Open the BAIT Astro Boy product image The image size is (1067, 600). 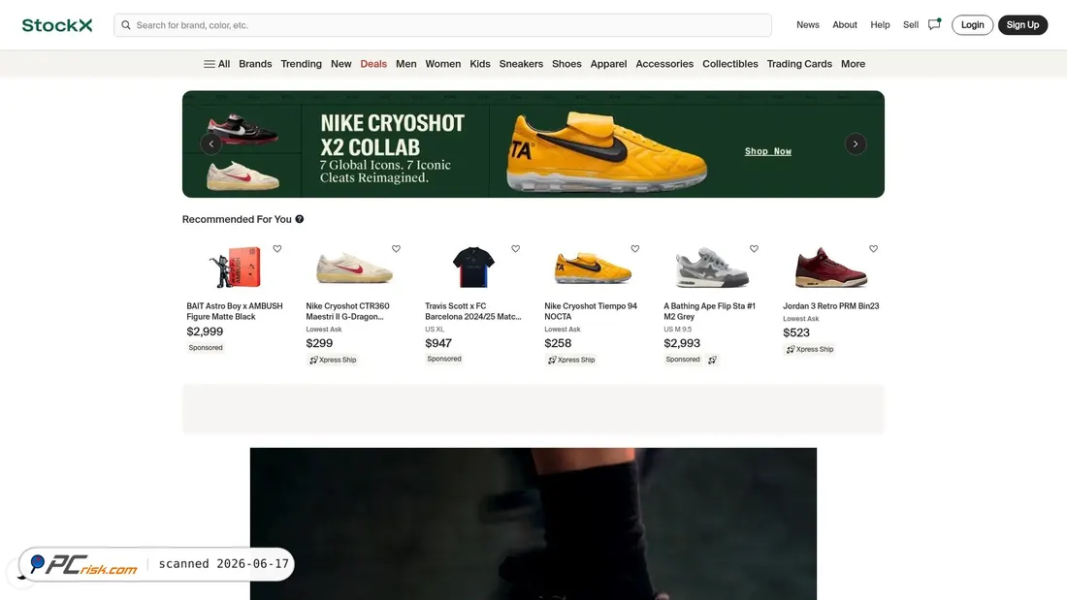pyautogui.click(x=235, y=267)
